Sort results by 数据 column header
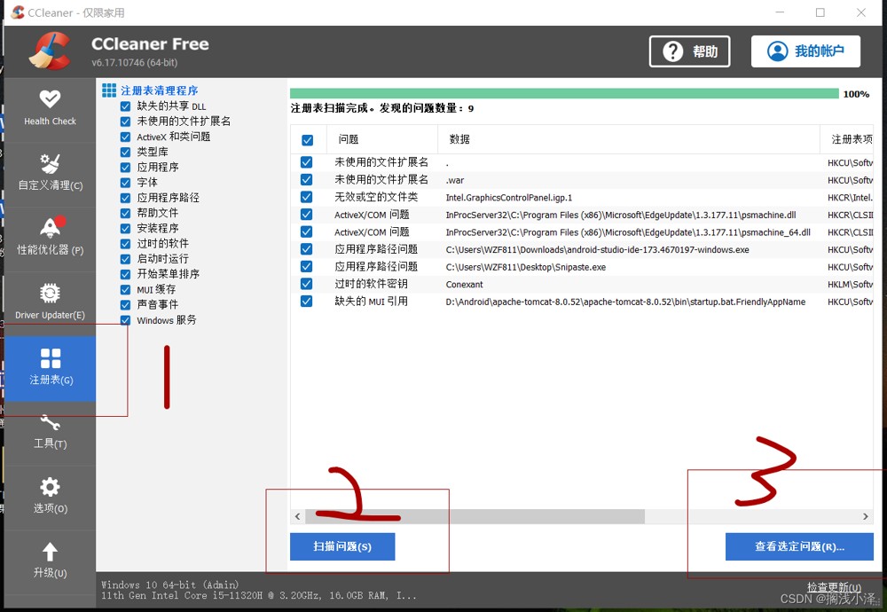The height and width of the screenshot is (612, 887). (629, 140)
